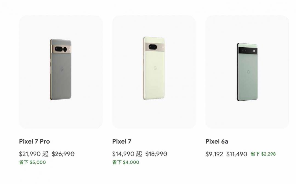296x184 pixels.
Task: Click the green 省下 $4,000 savings label
Action: click(x=126, y=162)
